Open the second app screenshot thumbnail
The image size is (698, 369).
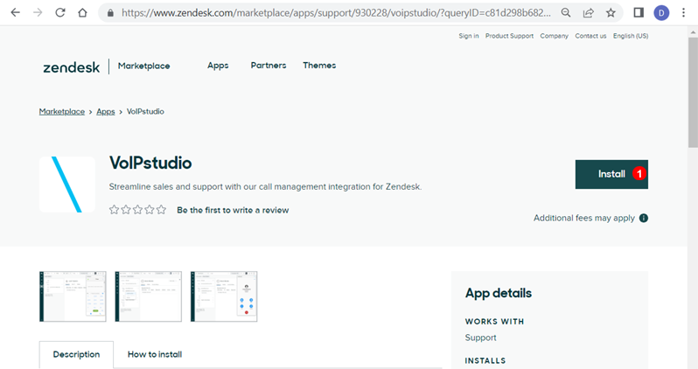click(148, 296)
